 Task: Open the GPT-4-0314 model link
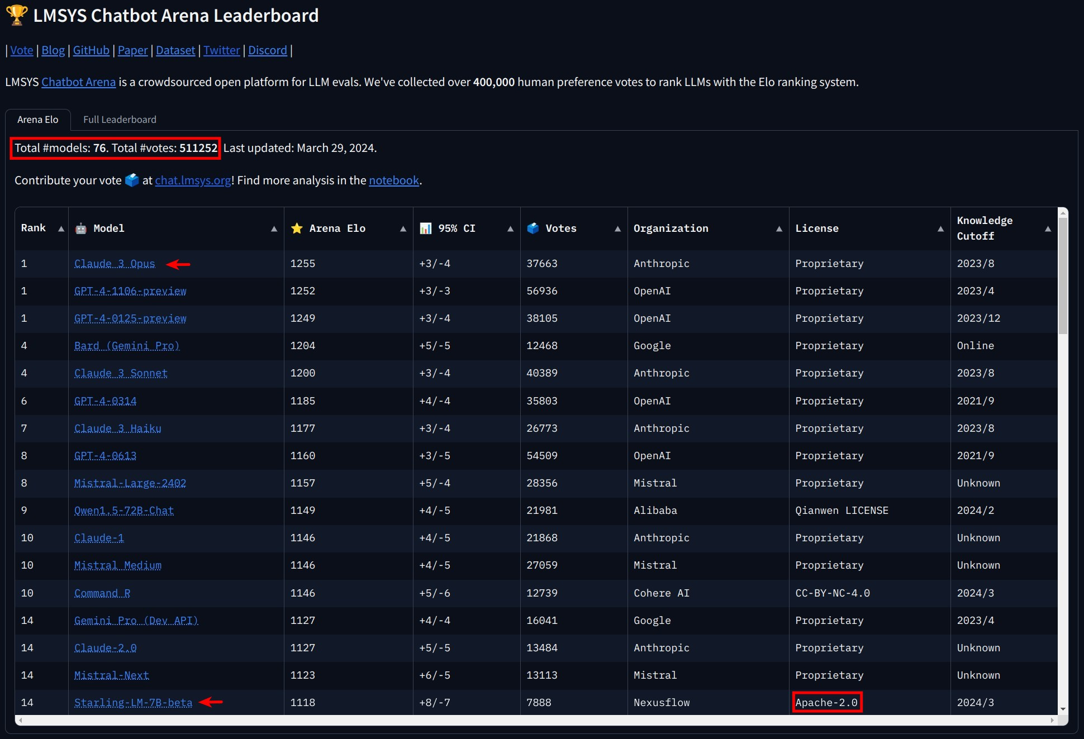pyautogui.click(x=105, y=401)
